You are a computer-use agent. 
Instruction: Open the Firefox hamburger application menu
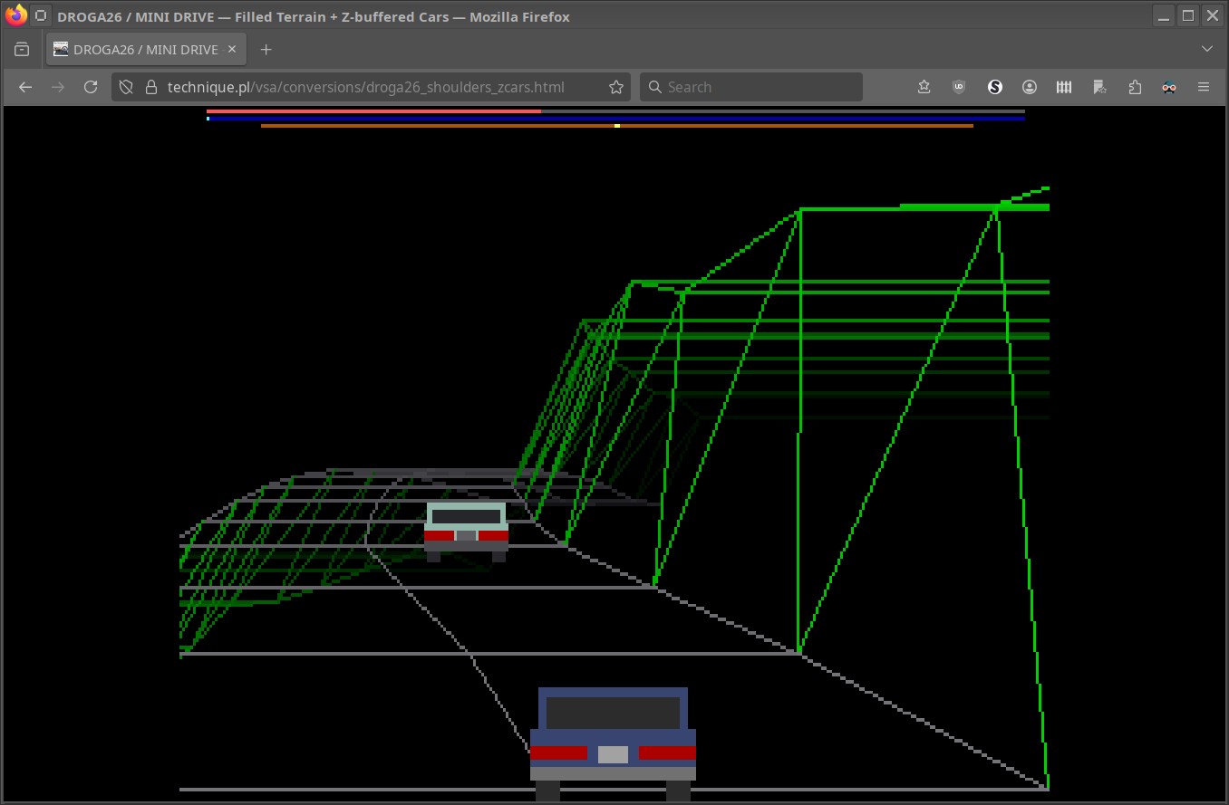click(x=1204, y=87)
